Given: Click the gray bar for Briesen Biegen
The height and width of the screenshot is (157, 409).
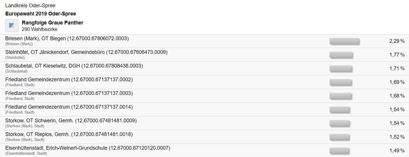Looking at the screenshot, I should pyautogui.click(x=344, y=41).
